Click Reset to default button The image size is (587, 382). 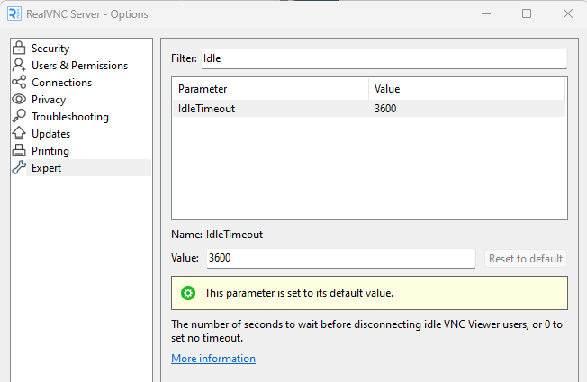pos(526,259)
